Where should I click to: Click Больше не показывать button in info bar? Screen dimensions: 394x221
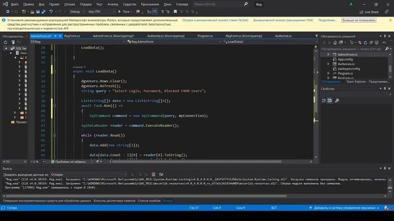point(359,20)
